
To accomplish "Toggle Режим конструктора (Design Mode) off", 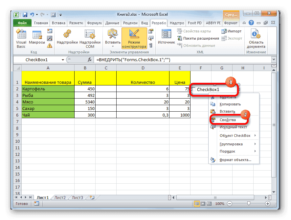I will [135, 38].
